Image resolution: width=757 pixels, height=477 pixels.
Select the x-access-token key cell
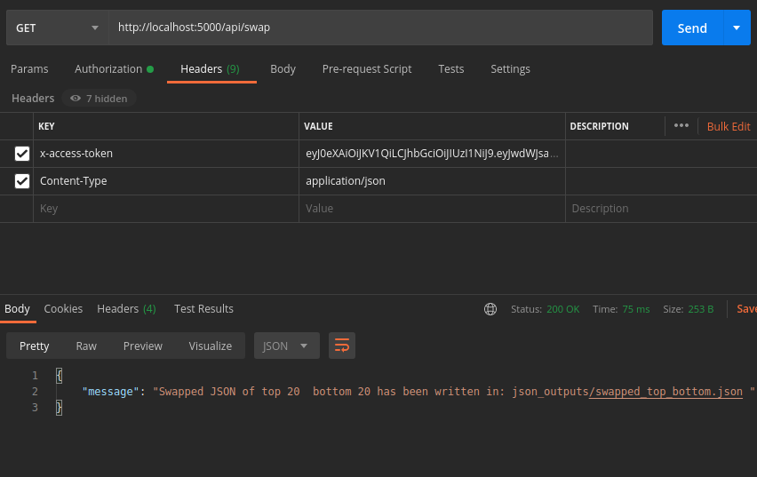[x=166, y=154]
